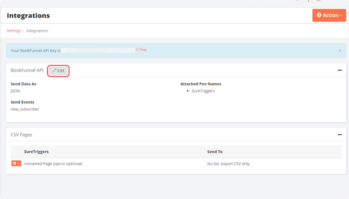Open gear dropdown for Unnamed Page row
Viewport: 349px width, 199px height.
click(x=16, y=164)
